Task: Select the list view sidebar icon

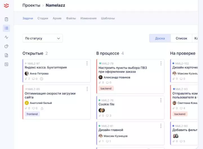Action: pos(6,28)
